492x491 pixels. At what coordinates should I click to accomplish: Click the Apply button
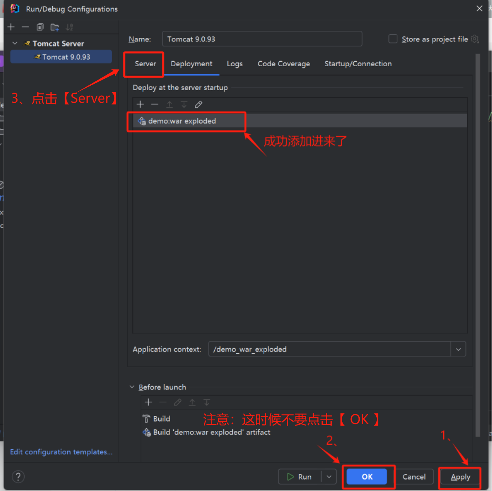pos(460,477)
